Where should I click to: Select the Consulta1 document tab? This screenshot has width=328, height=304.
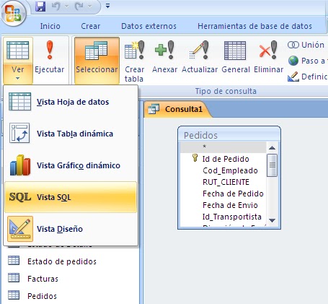point(177,109)
